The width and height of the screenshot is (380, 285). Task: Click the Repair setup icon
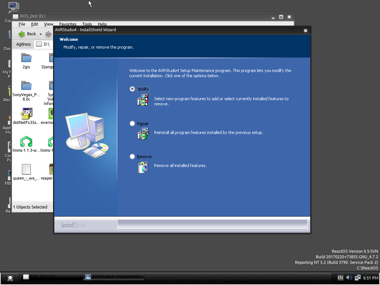(143, 134)
